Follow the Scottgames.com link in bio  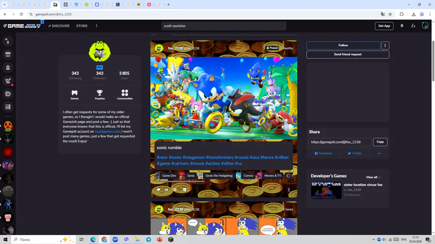107,132
